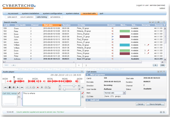
Task: Jump to last results page
Action: 163,65
